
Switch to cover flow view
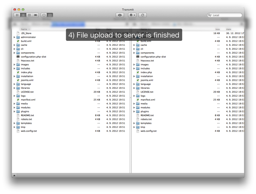click(35, 15)
